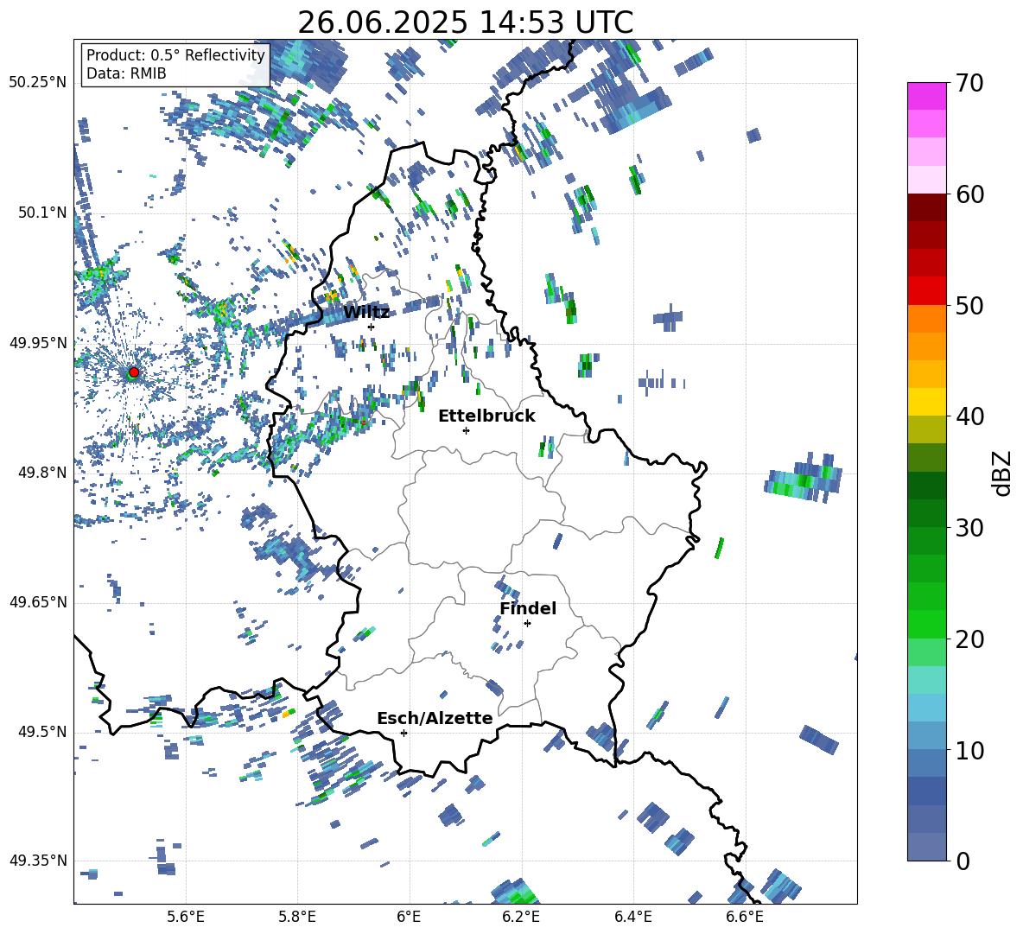
Task: Click the Esch/Alzette city label
Action: (435, 719)
